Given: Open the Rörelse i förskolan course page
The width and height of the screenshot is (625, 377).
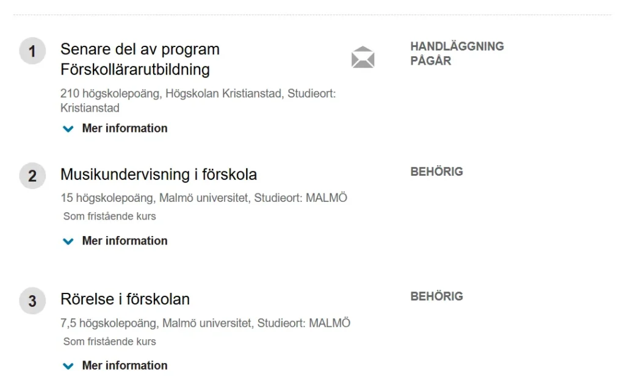Looking at the screenshot, I should coord(125,299).
